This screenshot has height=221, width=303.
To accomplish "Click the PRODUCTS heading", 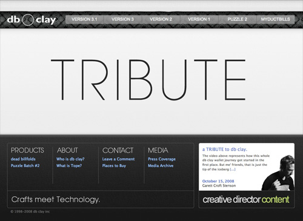I will [x=27, y=150].
